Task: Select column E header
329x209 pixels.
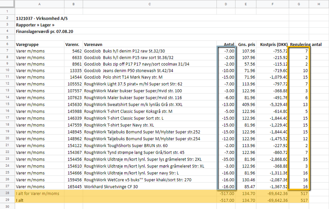Action: tap(246, 4)
